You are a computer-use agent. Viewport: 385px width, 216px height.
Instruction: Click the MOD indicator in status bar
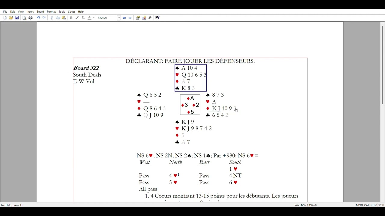(x=359, y=205)
